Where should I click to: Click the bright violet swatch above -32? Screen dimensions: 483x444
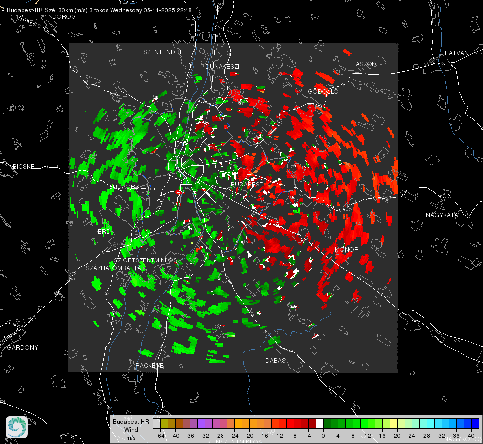coord(201,423)
